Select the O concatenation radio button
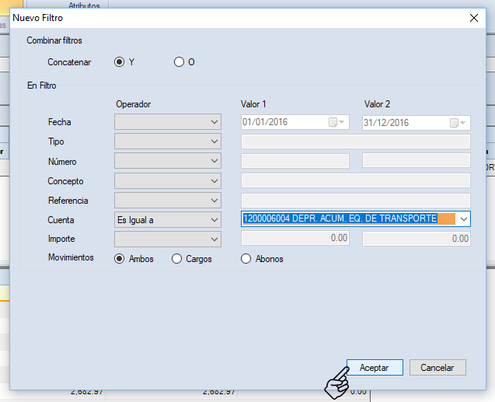The height and width of the screenshot is (402, 495). point(179,62)
